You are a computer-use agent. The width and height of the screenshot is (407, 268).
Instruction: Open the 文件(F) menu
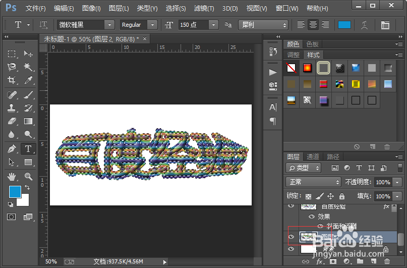tap(36, 8)
